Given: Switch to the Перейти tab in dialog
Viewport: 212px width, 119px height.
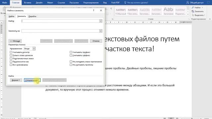Looking at the screenshot, I should 32,16.
